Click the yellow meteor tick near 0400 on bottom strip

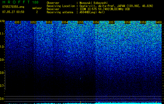[x=156, y=102]
